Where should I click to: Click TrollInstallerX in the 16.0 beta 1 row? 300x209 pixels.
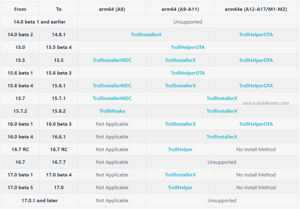(180, 124)
